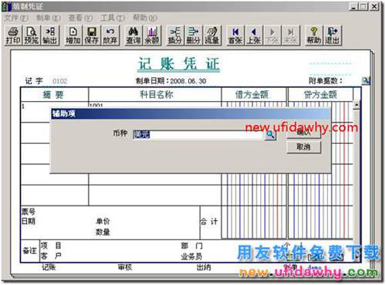Click currency lookup magnifier in 辅助项 dialog
386x285 pixels.
pos(270,135)
